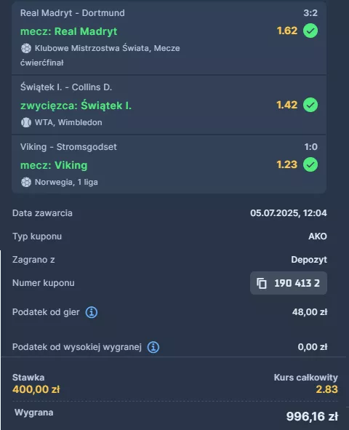The image size is (349, 430).
Task: Select the Real Madryt - Dortmund match title
Action: coord(72,13)
